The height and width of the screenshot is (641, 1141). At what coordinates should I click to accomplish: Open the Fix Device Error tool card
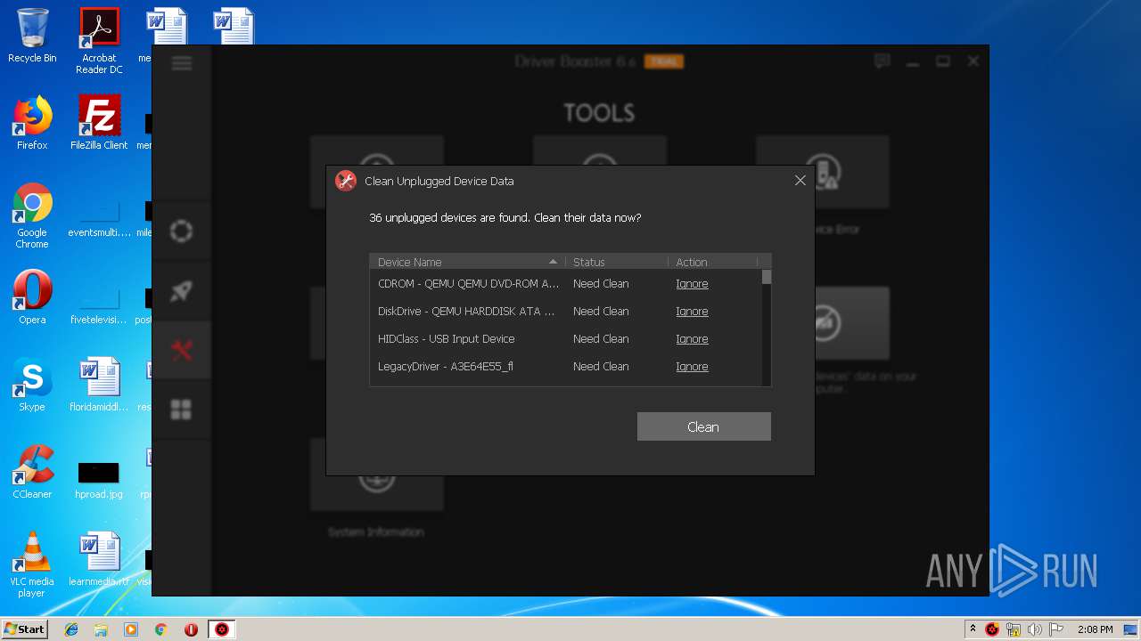[822, 185]
